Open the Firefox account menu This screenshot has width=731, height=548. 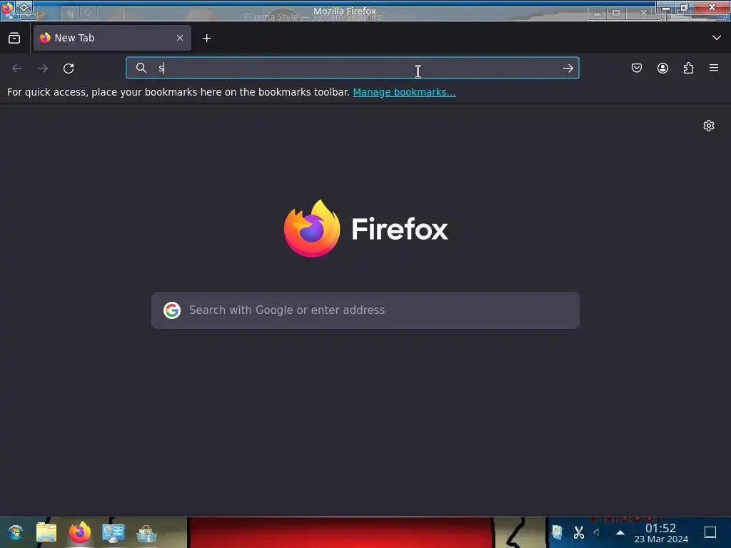coord(662,68)
